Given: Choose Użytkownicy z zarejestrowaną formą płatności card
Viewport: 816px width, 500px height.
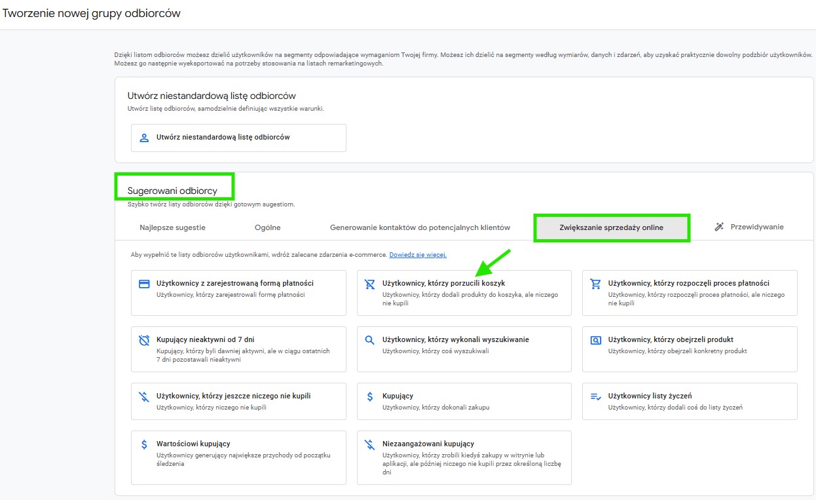Looking at the screenshot, I should click(238, 293).
